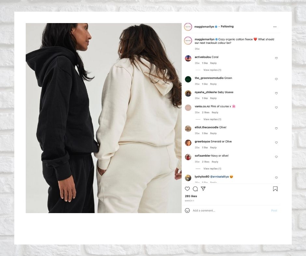Reply to nyasha_chileshe's comment
The width and height of the screenshot is (306, 256).
click(213, 98)
